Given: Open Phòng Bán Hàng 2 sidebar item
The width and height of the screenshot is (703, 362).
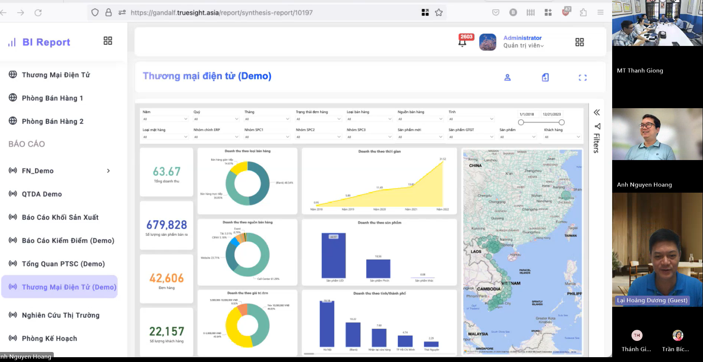Looking at the screenshot, I should coord(53,121).
